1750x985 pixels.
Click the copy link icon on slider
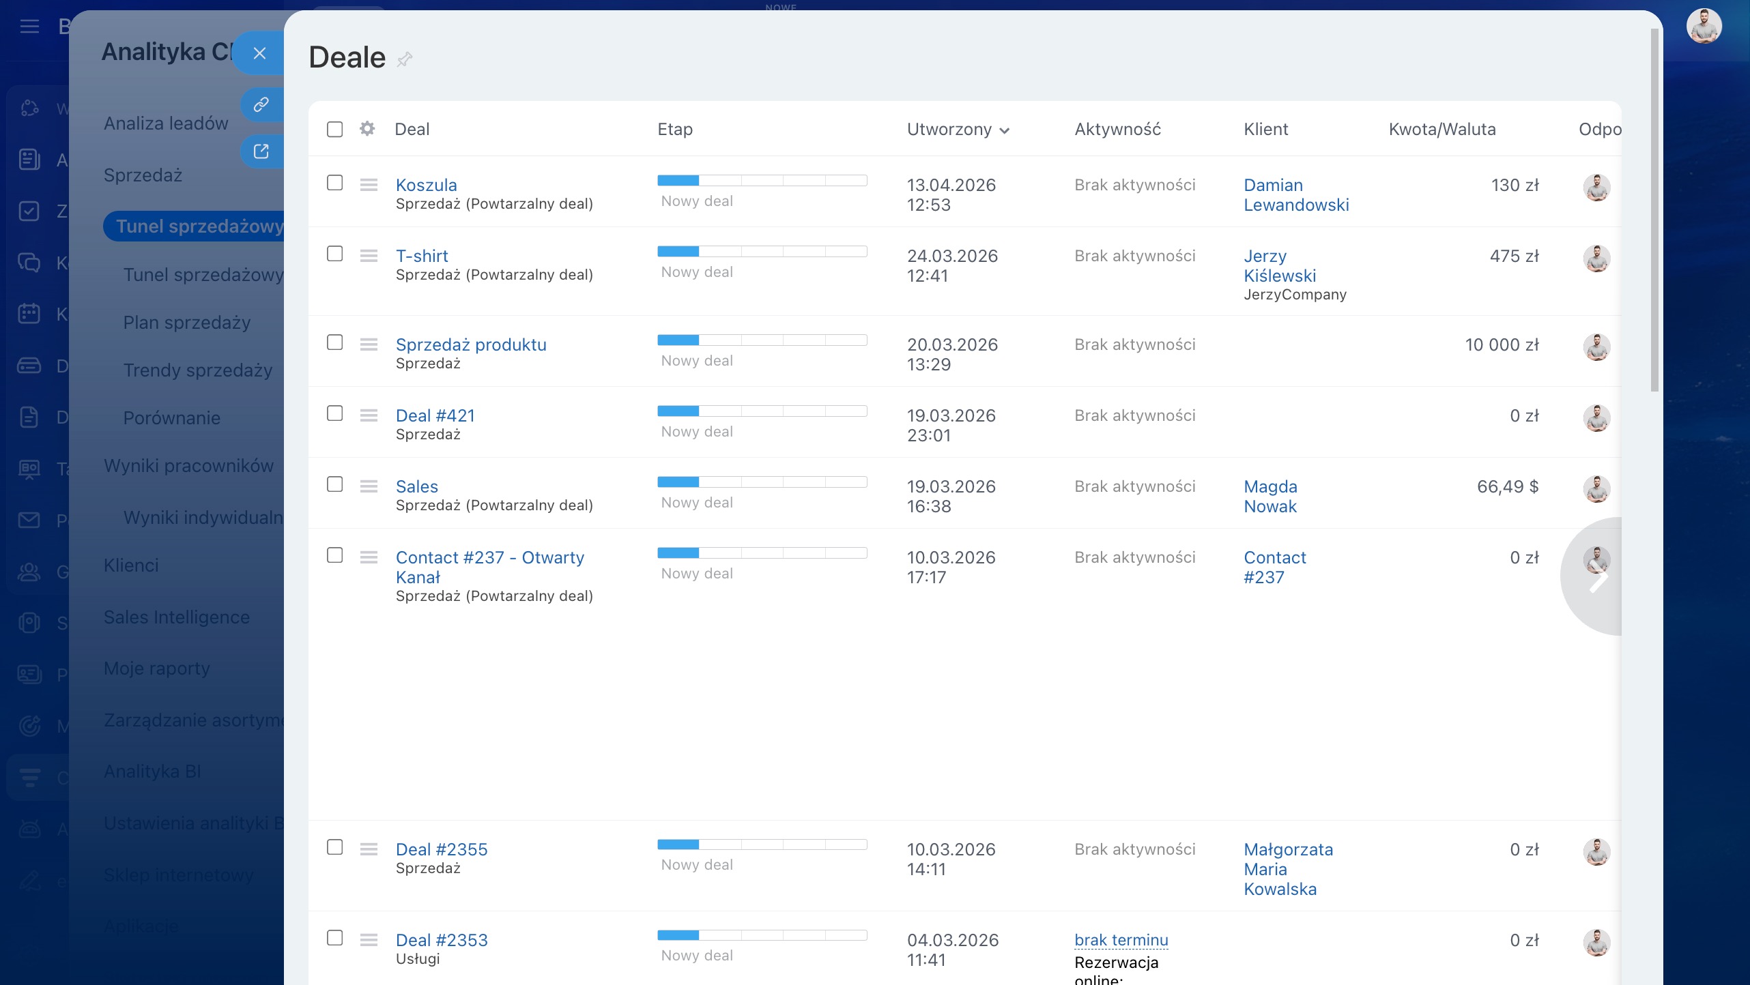261,104
